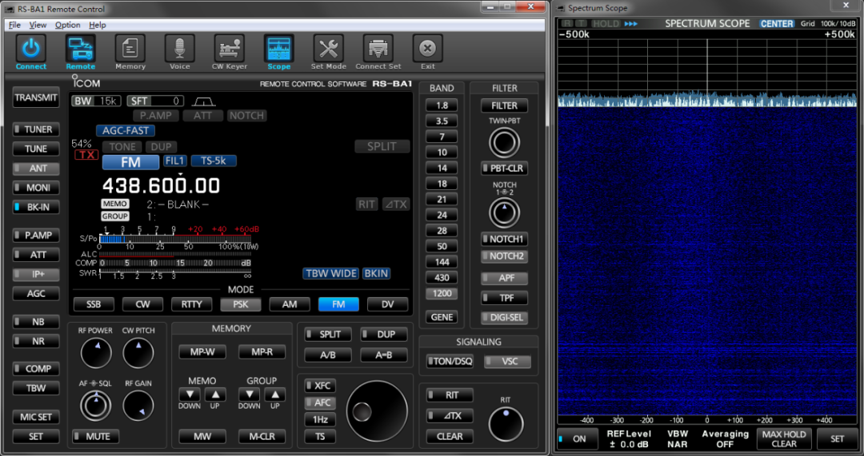The image size is (864, 456).
Task: Click MAX HOLD CLEAR in Spectrum Scope
Action: (x=783, y=439)
